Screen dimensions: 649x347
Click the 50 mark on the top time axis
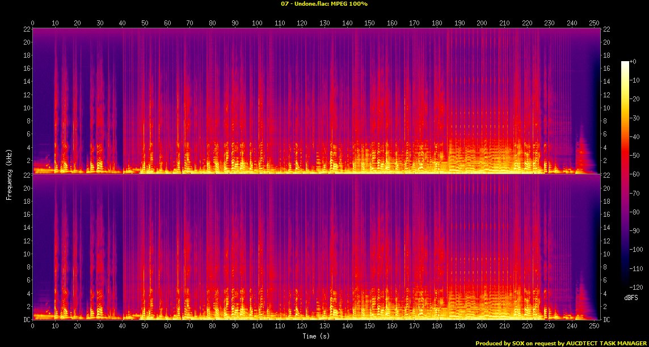point(145,23)
